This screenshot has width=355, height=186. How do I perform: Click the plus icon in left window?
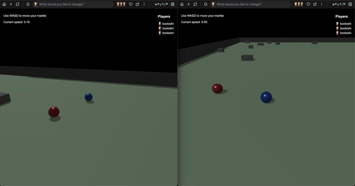pos(11,4)
